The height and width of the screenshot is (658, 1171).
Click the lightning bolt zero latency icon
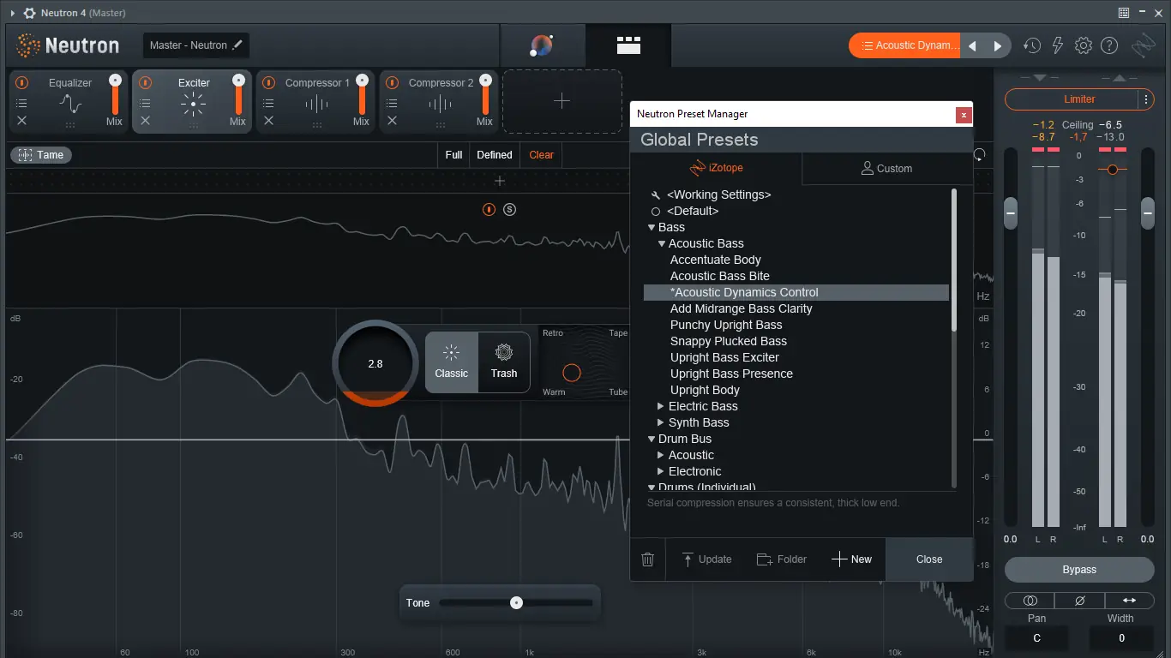[x=1058, y=45]
